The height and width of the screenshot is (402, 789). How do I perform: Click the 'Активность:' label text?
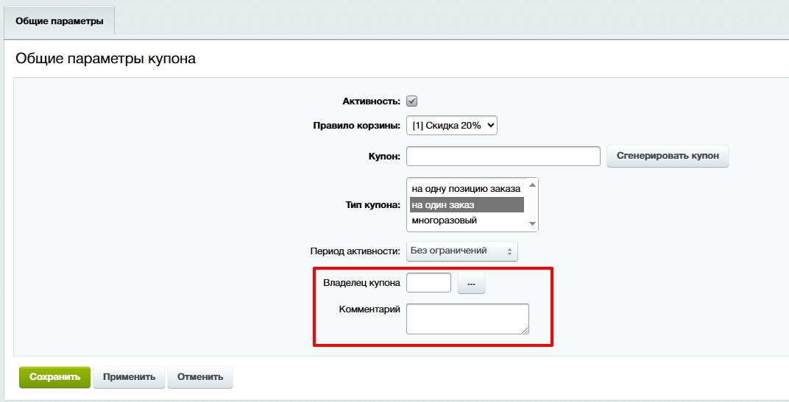click(371, 101)
